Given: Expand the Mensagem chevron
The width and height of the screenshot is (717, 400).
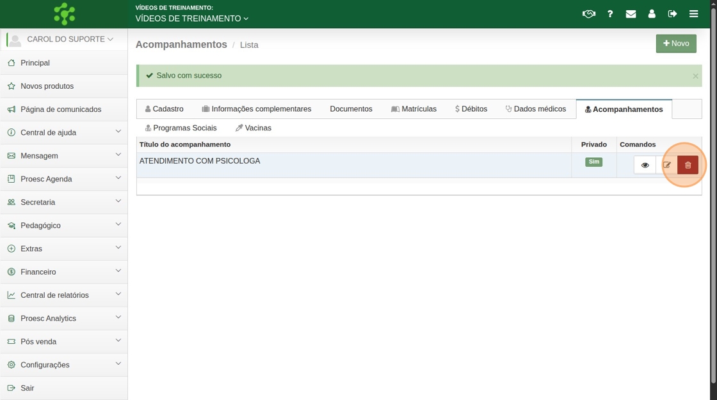Looking at the screenshot, I should (118, 155).
